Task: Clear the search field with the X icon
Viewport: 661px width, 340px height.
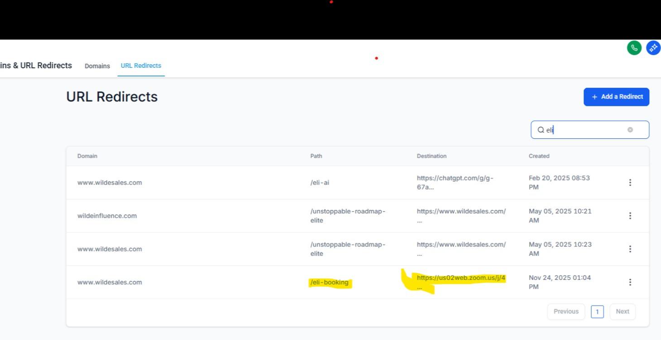Action: click(630, 130)
